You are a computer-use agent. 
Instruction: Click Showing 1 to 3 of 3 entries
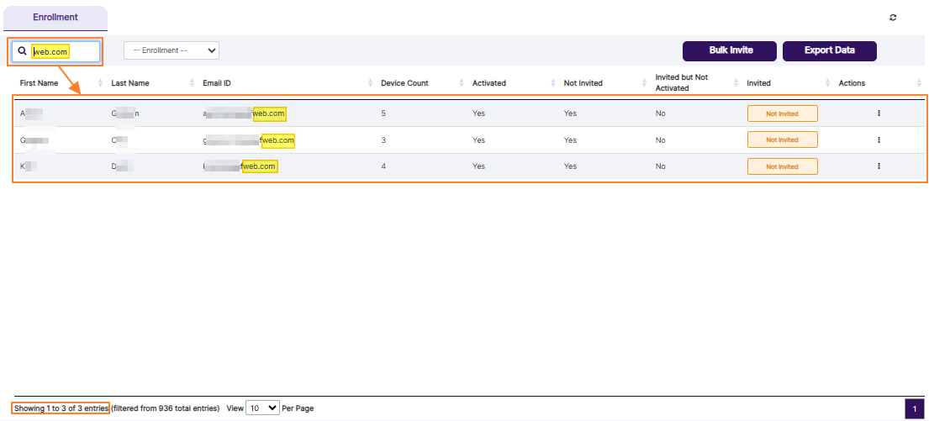pyautogui.click(x=61, y=408)
